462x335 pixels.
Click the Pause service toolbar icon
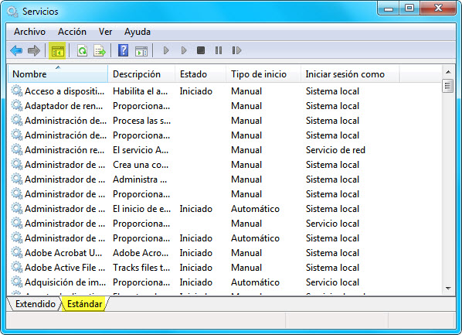[219, 50]
